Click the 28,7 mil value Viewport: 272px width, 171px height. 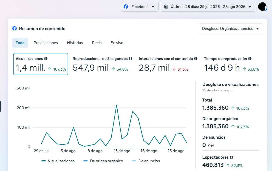(x=154, y=68)
